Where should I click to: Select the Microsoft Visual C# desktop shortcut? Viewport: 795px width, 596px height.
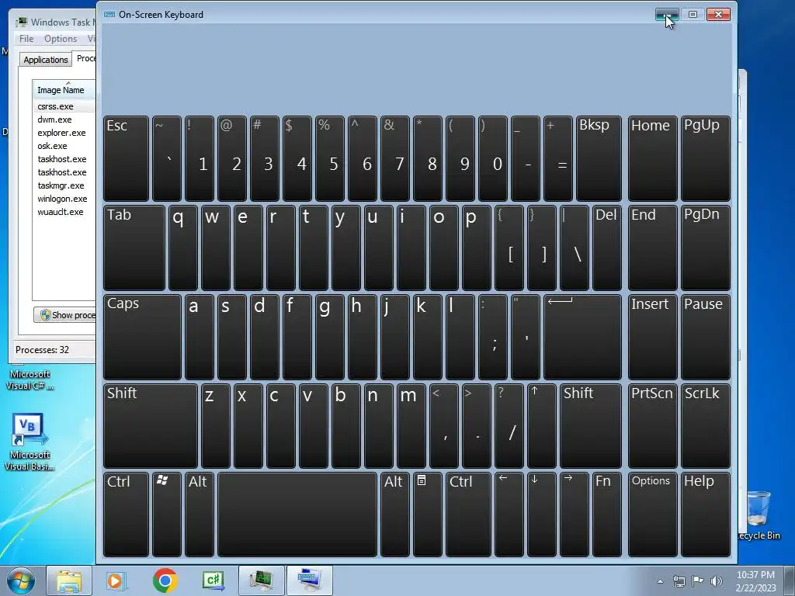tap(30, 378)
